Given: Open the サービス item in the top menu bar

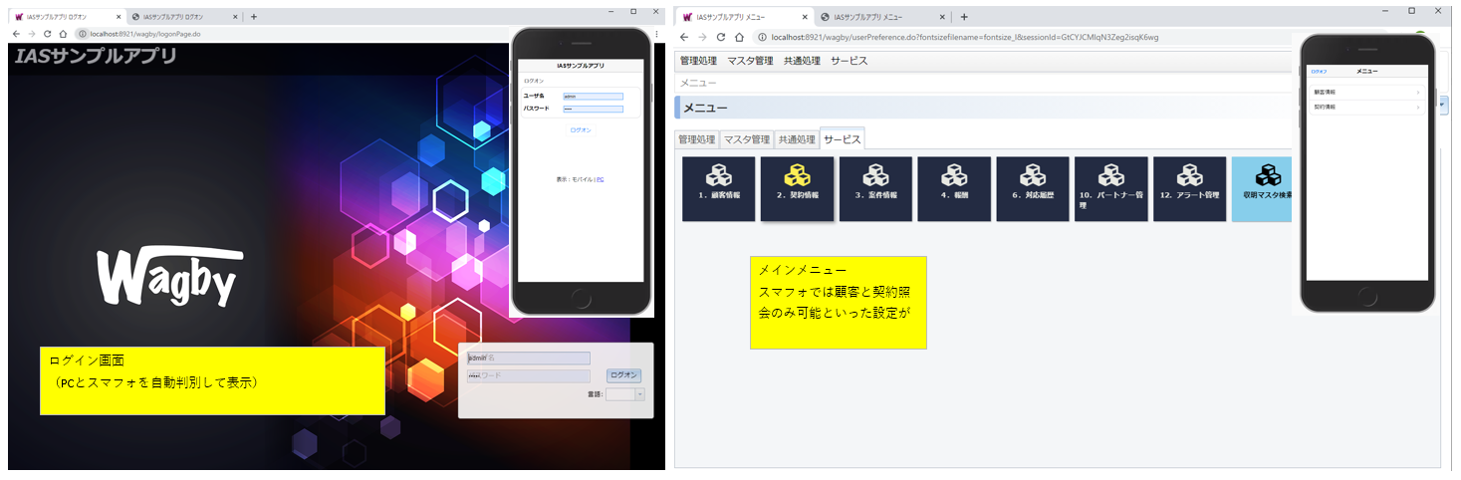Looking at the screenshot, I should point(849,61).
